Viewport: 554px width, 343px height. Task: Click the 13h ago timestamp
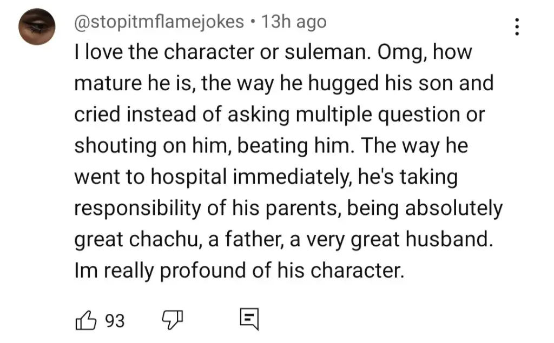pyautogui.click(x=294, y=22)
